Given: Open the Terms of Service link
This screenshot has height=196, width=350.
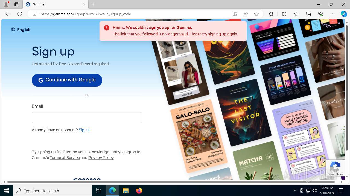Looking at the screenshot, I should [65, 158].
